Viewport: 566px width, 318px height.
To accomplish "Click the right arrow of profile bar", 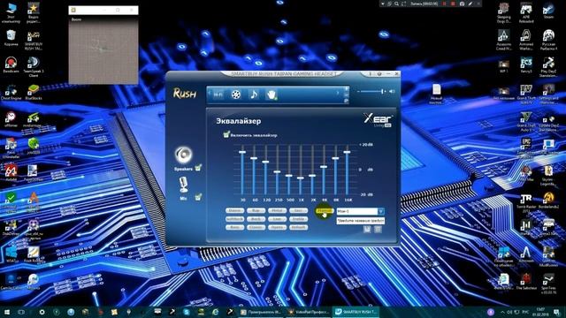I will (x=338, y=93).
